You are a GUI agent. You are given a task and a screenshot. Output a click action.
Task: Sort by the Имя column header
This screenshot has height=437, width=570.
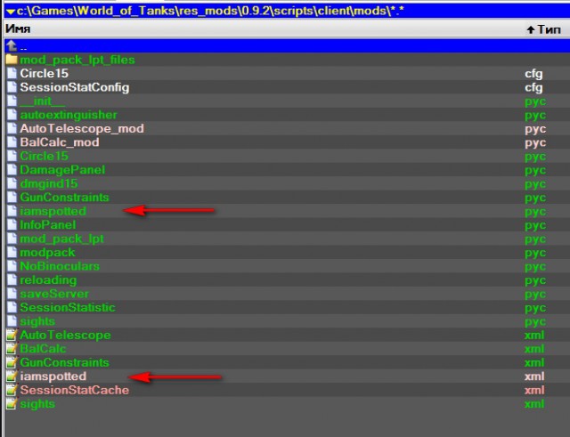[18, 28]
